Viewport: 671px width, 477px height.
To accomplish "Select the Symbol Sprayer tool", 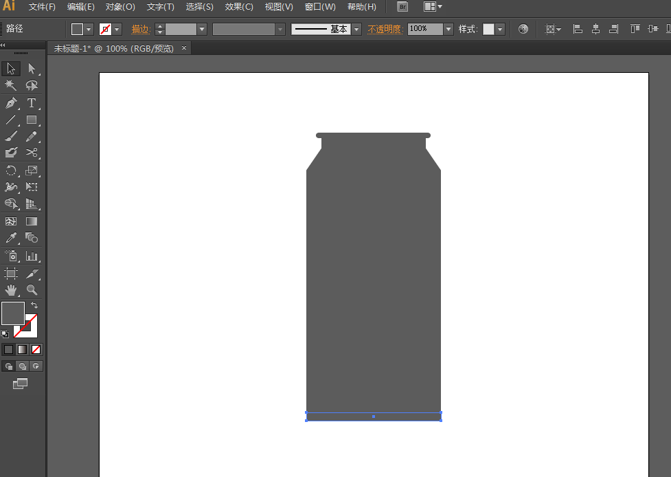I will [11, 256].
